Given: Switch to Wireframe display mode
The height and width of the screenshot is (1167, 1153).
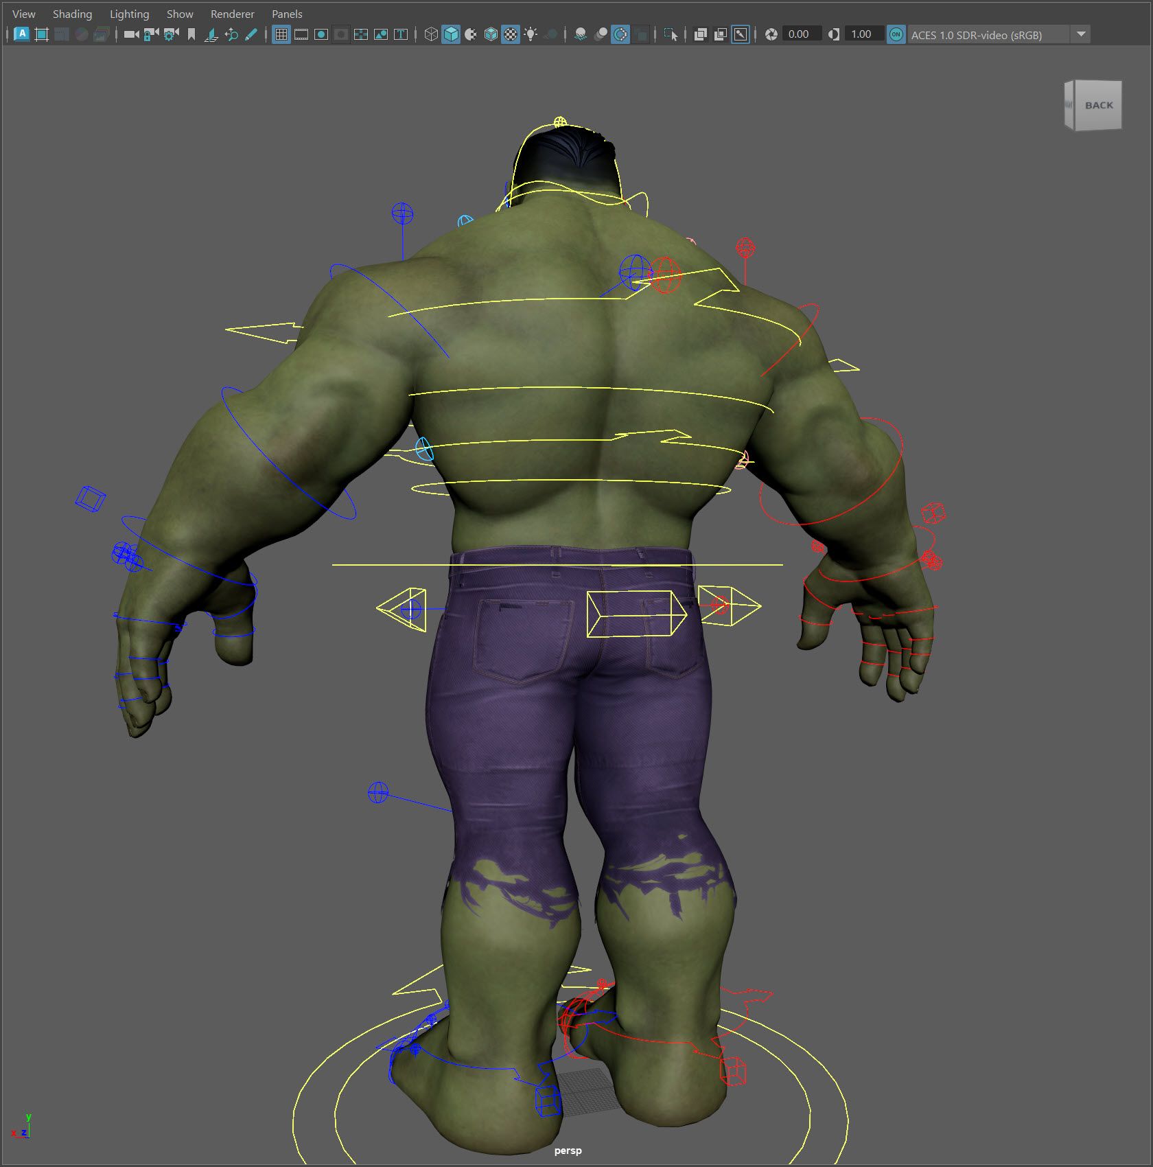Looking at the screenshot, I should click(x=431, y=34).
